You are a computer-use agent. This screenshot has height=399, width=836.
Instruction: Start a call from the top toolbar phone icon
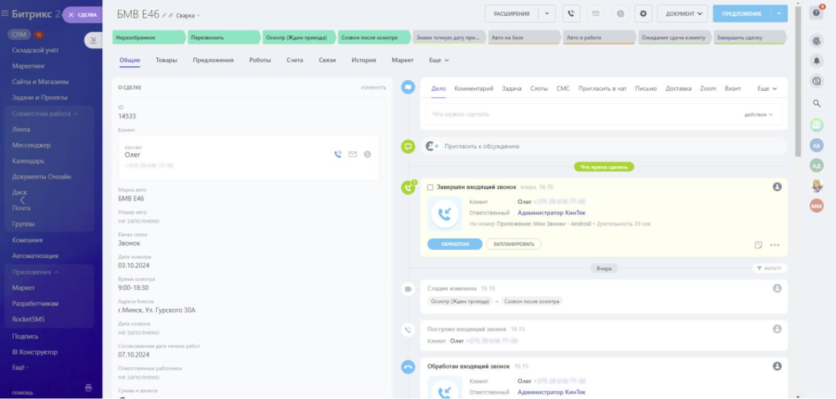(x=571, y=14)
